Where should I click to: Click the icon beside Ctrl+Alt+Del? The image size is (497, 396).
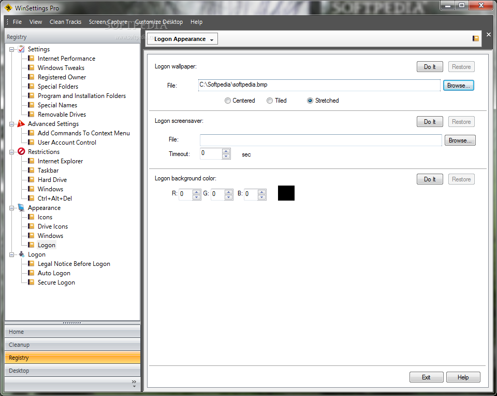(x=31, y=198)
